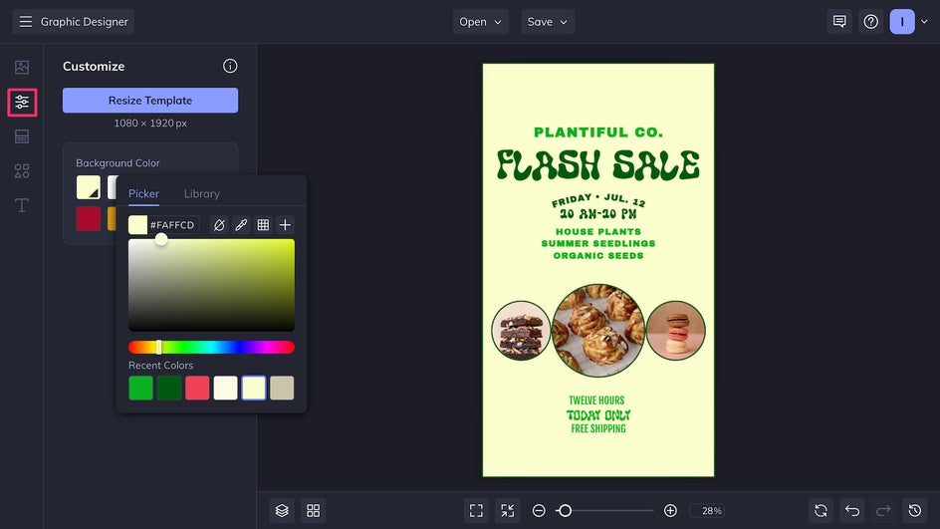Undo the last action
This screenshot has height=529, width=940.
coord(852,510)
